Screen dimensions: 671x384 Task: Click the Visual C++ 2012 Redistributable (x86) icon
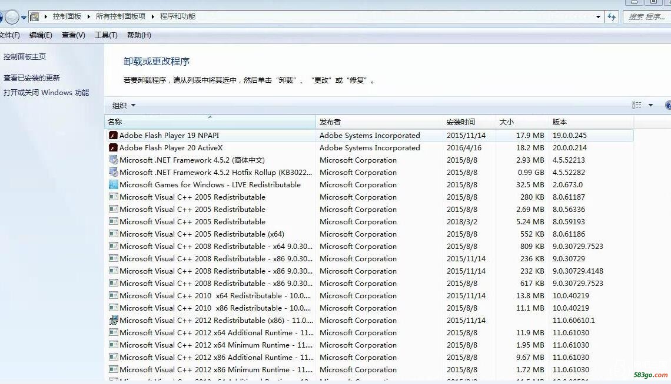114,321
